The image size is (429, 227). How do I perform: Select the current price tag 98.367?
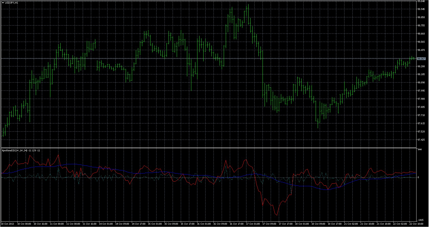coord(421,59)
